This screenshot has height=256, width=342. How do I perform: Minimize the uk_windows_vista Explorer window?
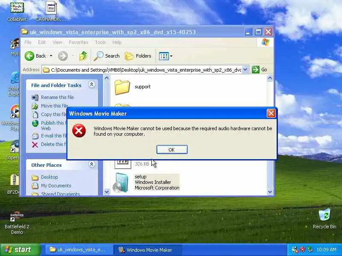[248, 32]
